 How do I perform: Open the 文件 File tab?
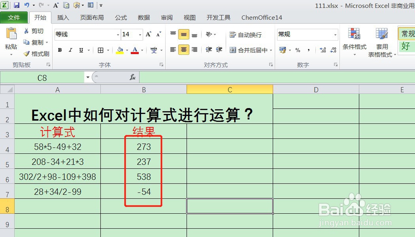14,17
